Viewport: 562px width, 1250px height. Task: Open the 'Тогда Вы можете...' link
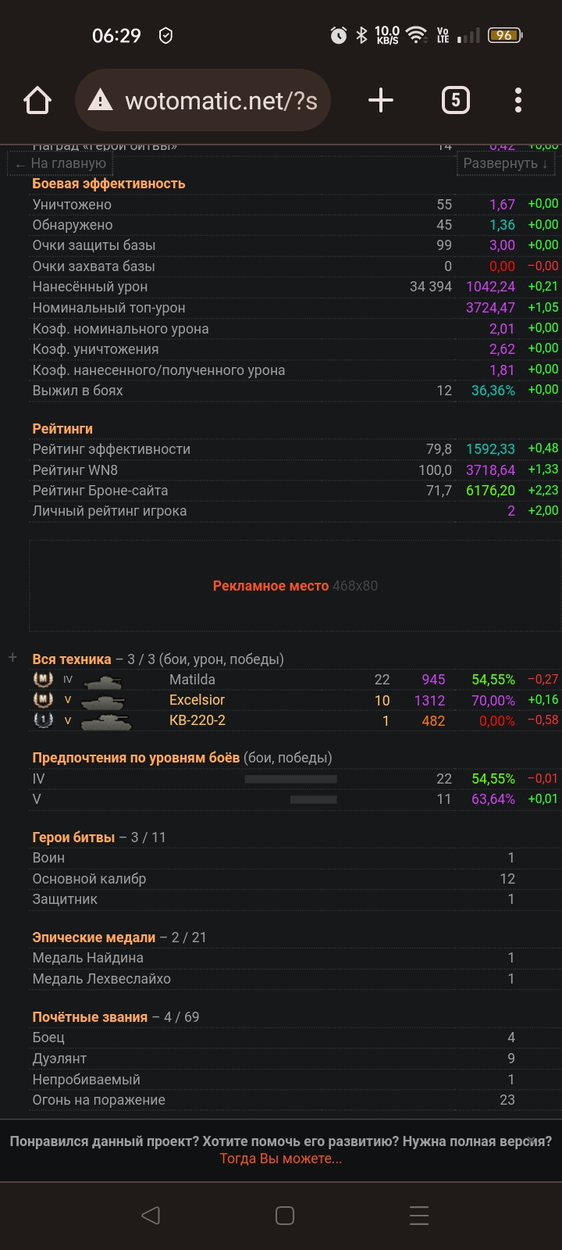(x=281, y=1159)
